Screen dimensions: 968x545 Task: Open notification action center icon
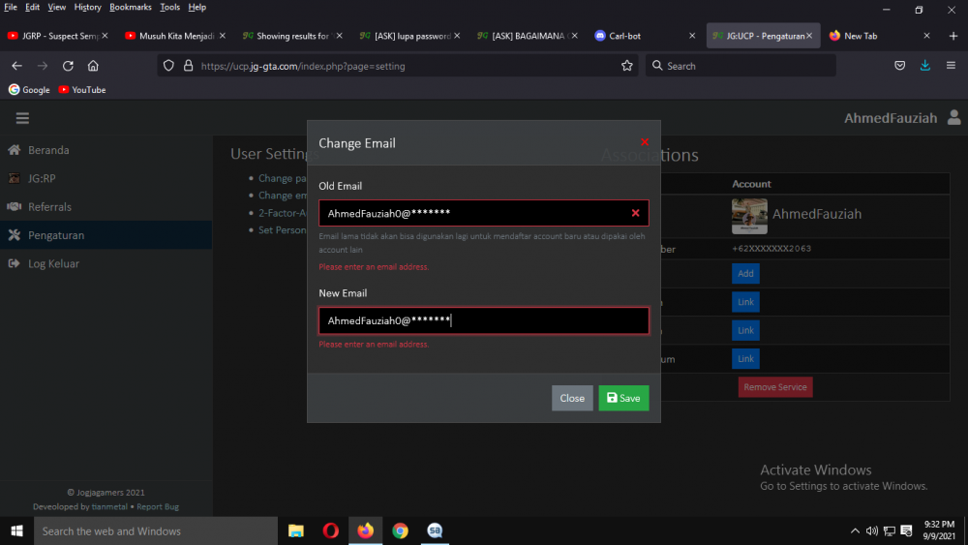coord(906,530)
